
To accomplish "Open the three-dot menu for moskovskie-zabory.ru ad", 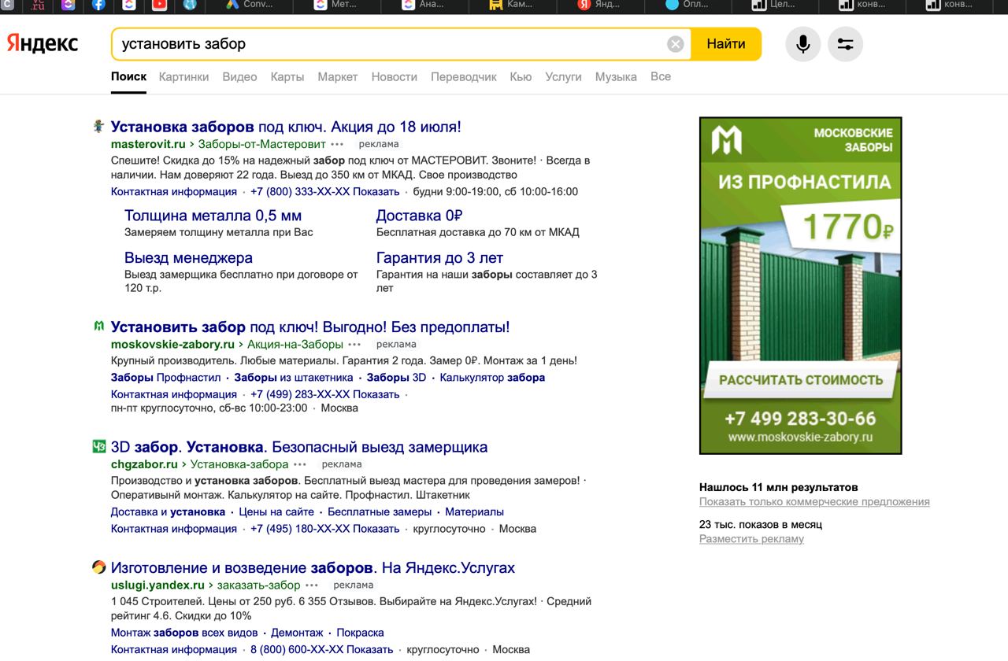I will tap(354, 345).
